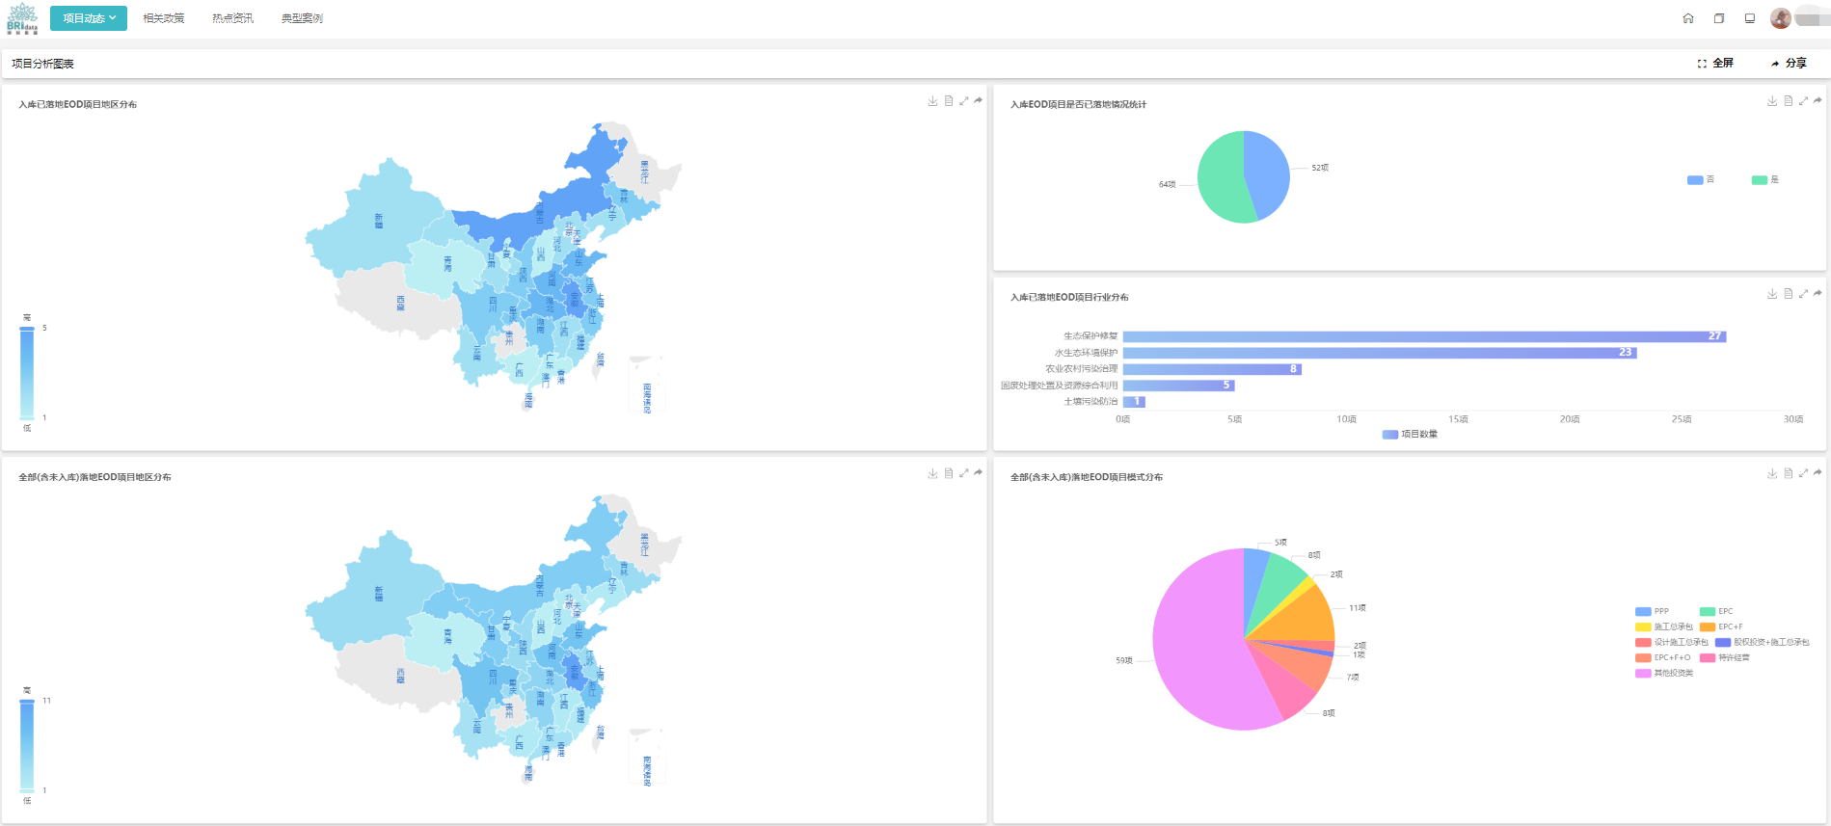Screen dimensions: 1831x826
Task: Expand the 项目动态 dropdown menu
Action: pyautogui.click(x=89, y=18)
